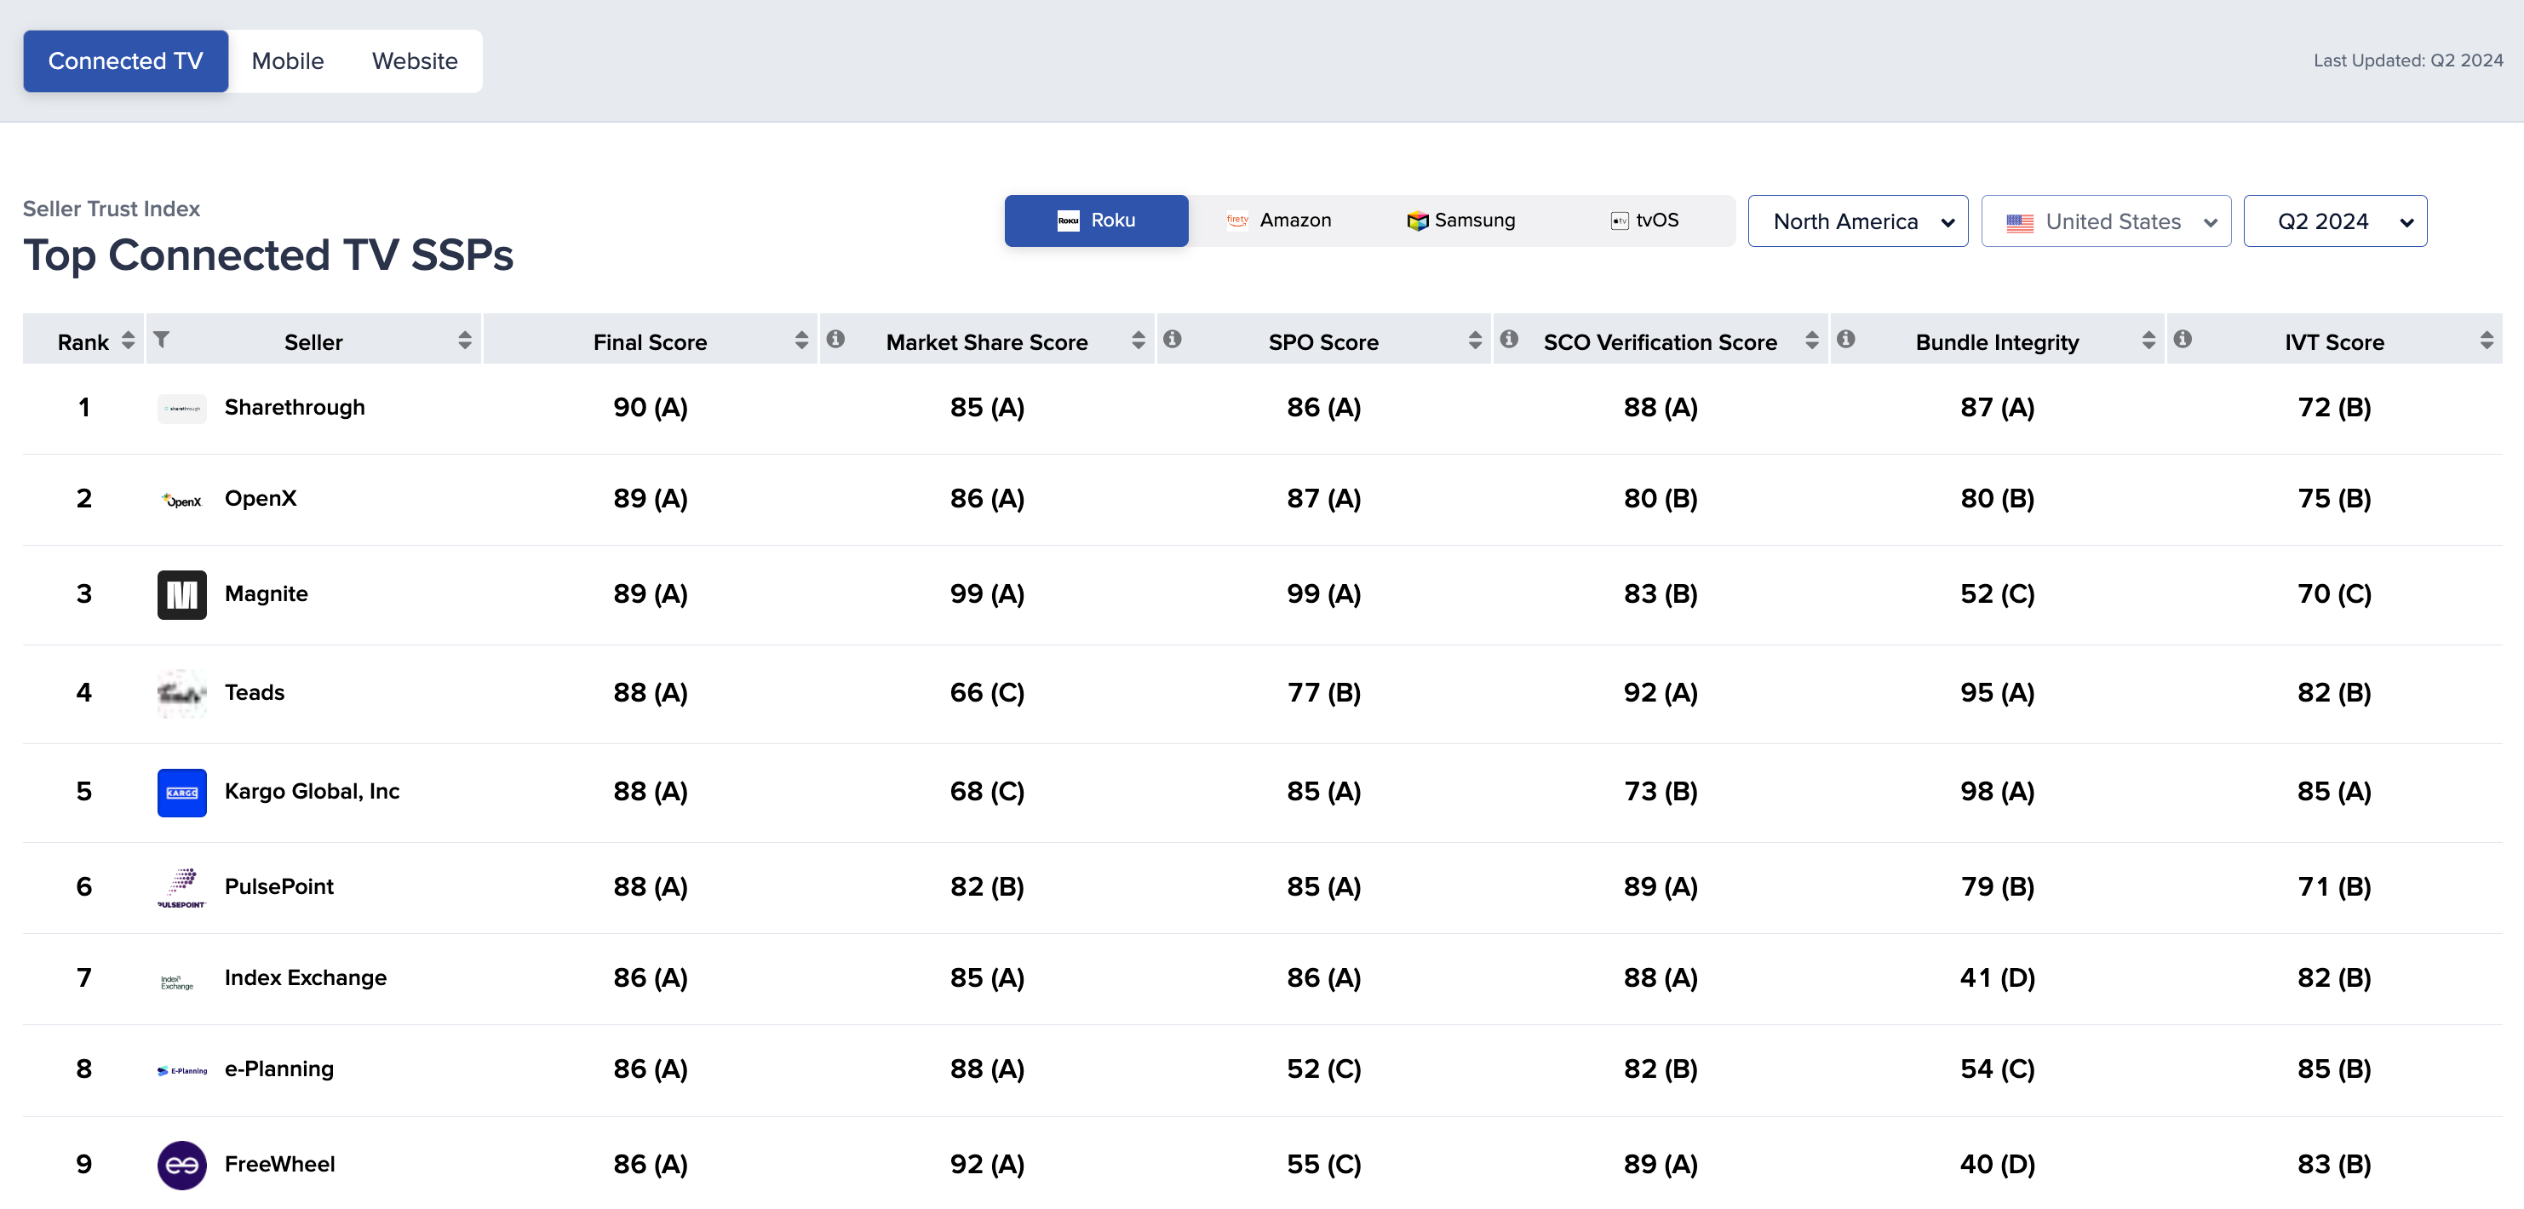Click the e-Planning seller logo
2524x1209 pixels.
181,1070
